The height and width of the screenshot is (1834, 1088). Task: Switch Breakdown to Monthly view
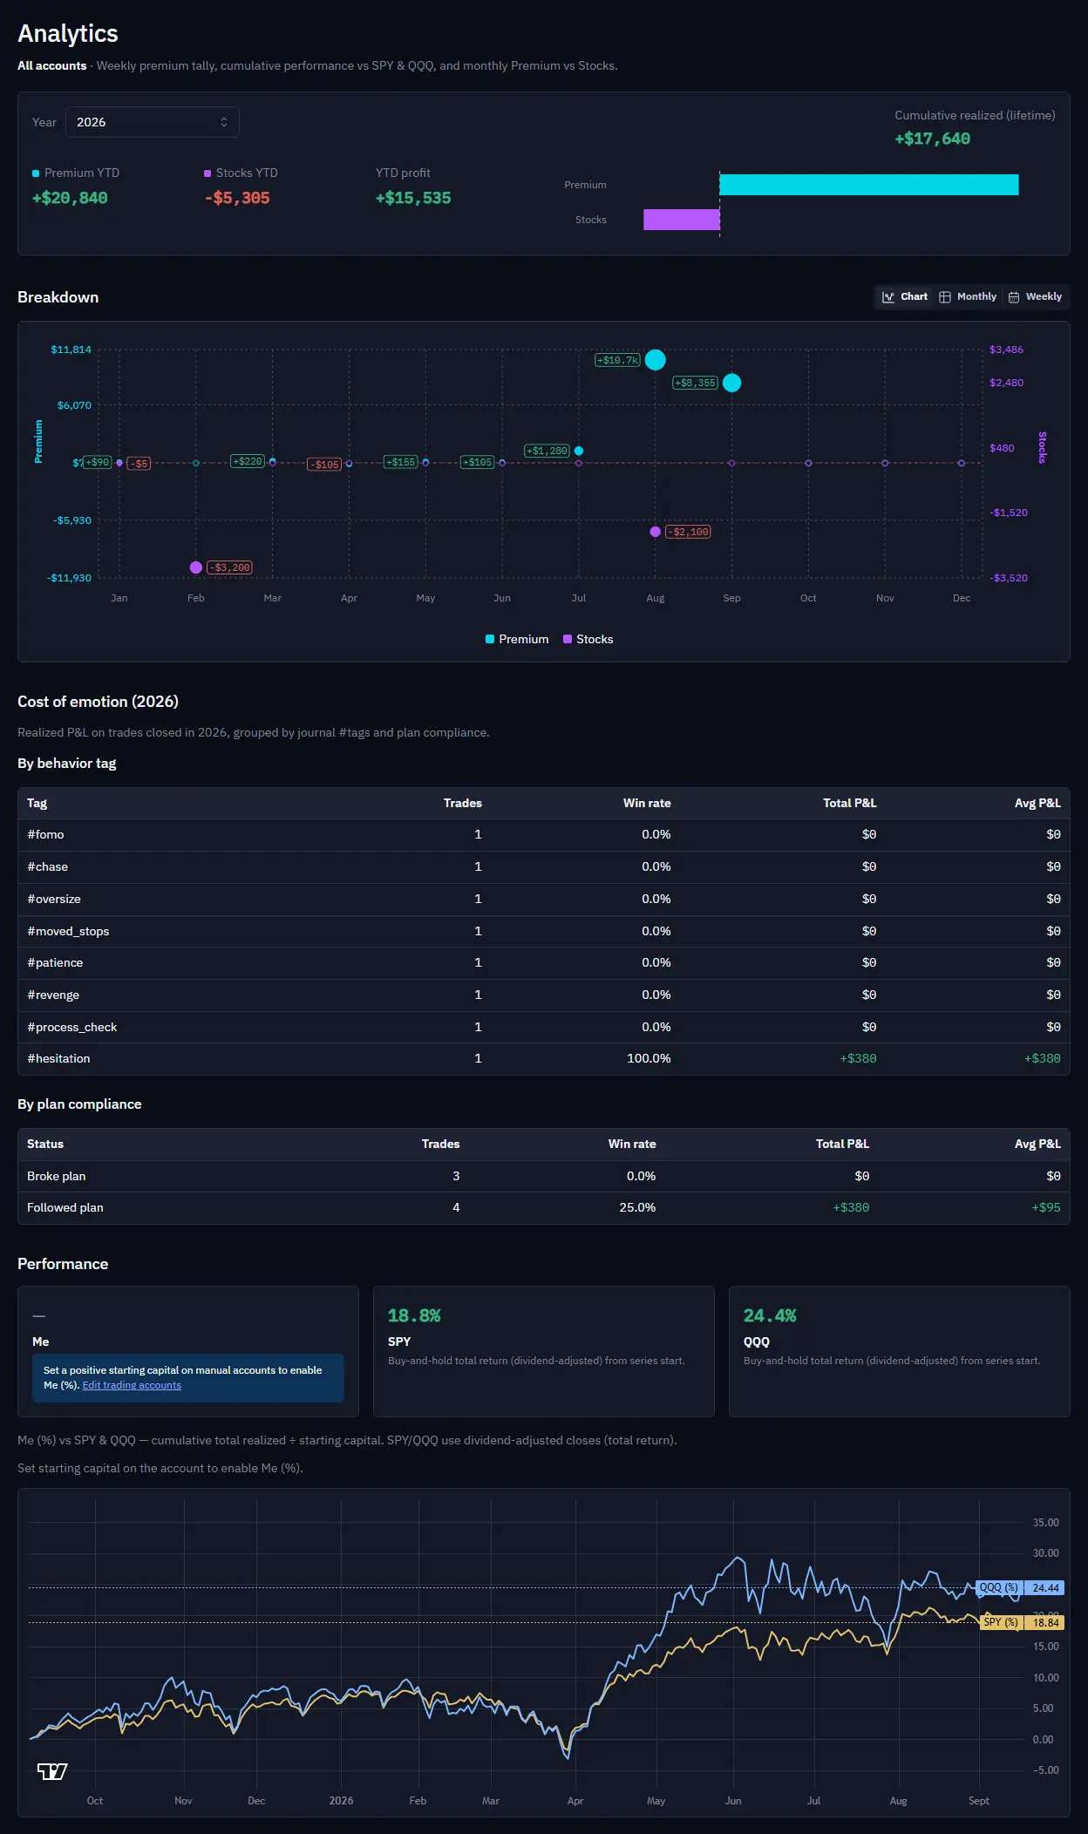pyautogui.click(x=968, y=297)
